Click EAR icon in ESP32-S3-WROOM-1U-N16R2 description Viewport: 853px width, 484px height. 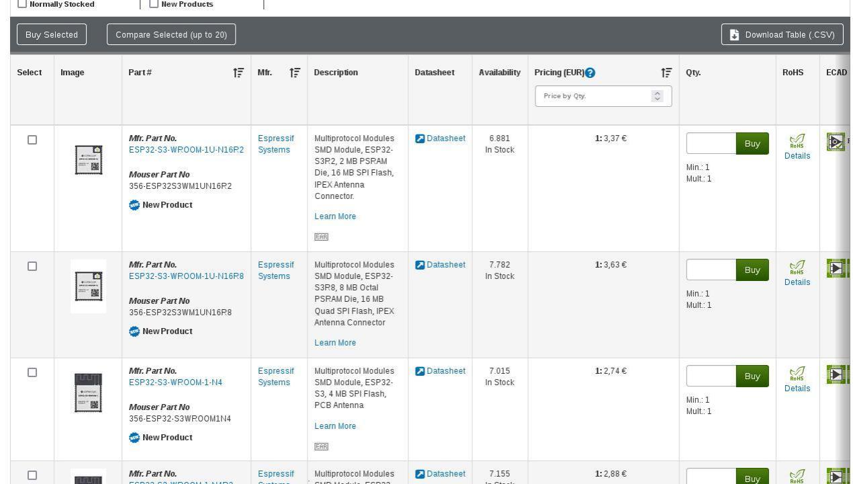321,237
